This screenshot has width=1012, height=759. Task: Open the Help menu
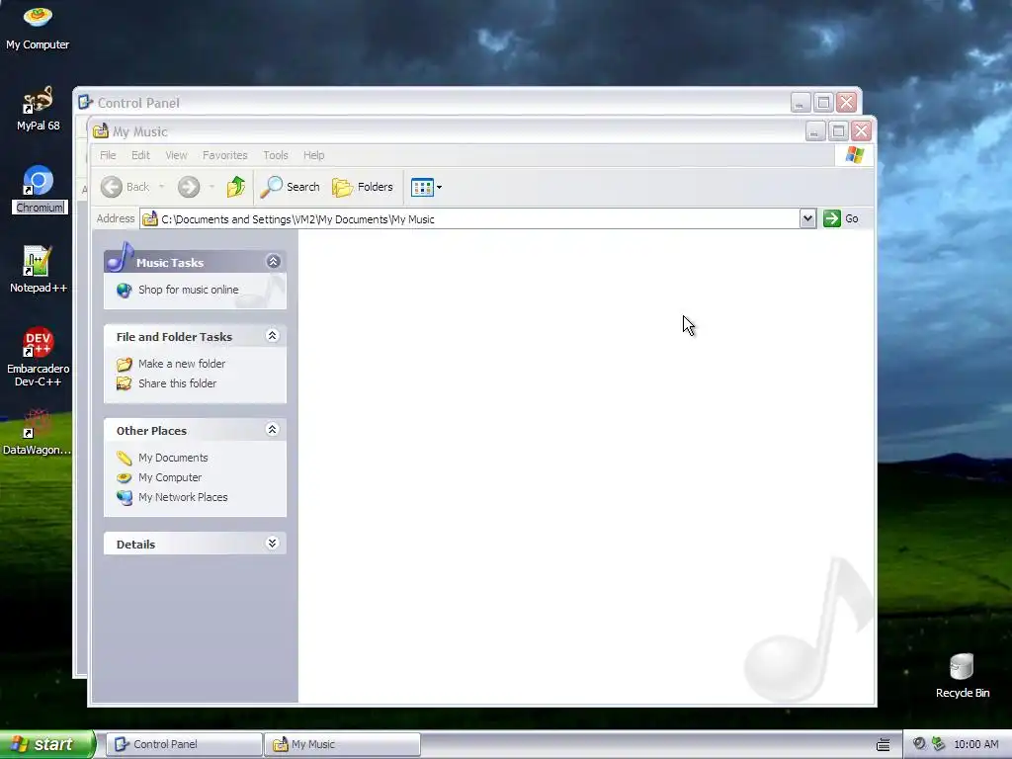pyautogui.click(x=313, y=155)
